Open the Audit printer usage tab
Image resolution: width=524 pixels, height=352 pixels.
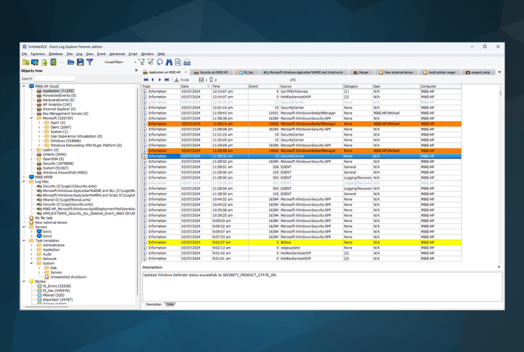pyautogui.click(x=439, y=72)
